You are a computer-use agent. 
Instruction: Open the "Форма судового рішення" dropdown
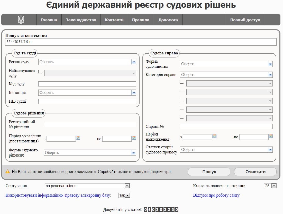[133, 152]
